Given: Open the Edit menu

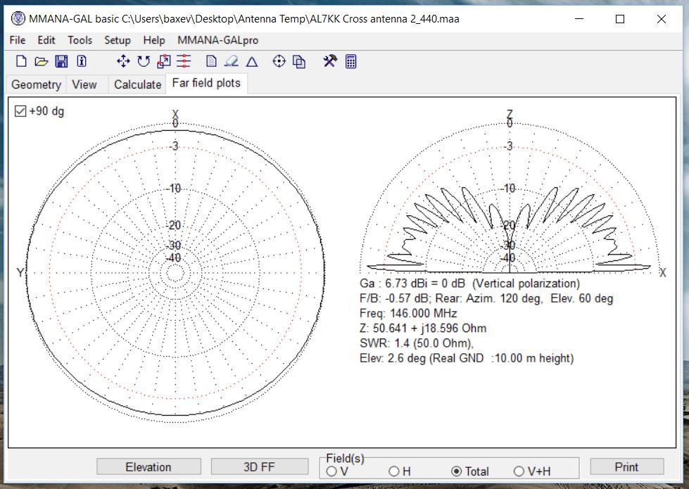Looking at the screenshot, I should point(46,40).
